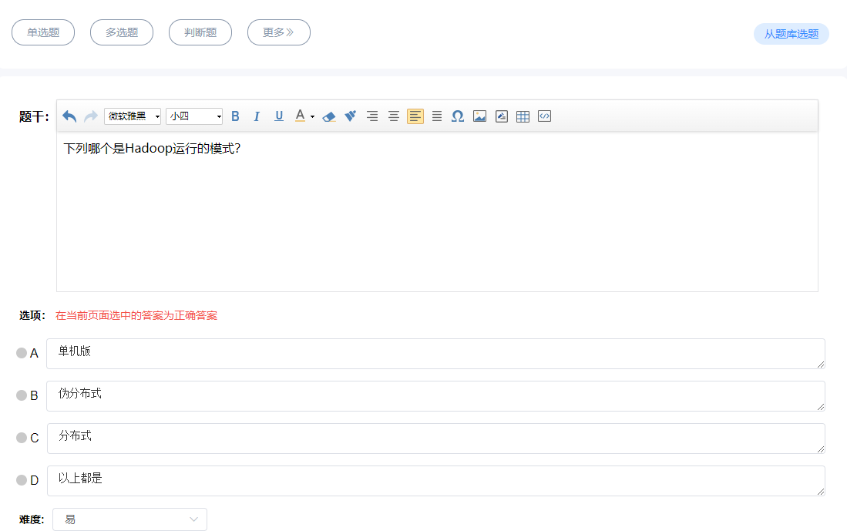Open the 小四 font size dropdown

tap(194, 116)
